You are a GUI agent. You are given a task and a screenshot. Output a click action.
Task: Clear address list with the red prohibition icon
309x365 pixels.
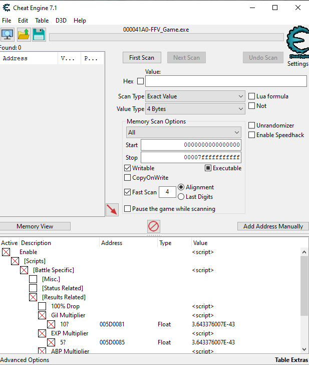(x=153, y=226)
